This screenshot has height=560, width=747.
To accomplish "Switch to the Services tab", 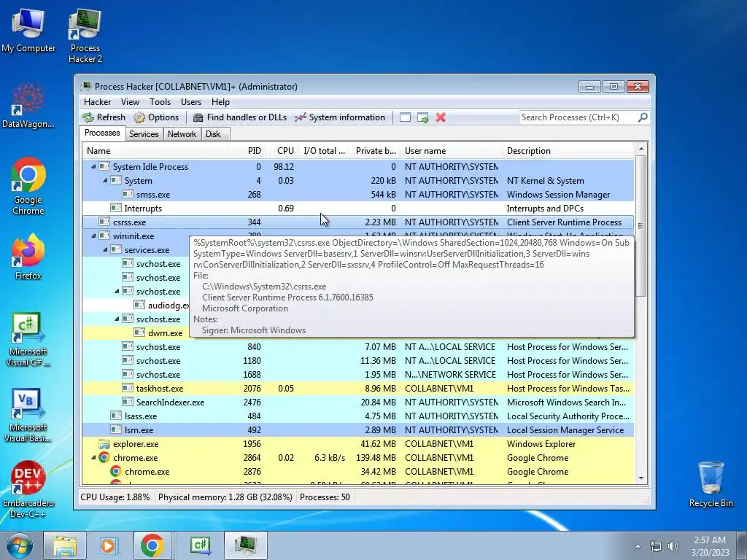I will [x=144, y=134].
